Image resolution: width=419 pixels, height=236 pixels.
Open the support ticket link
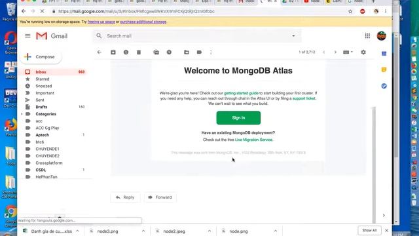[x=304, y=98]
